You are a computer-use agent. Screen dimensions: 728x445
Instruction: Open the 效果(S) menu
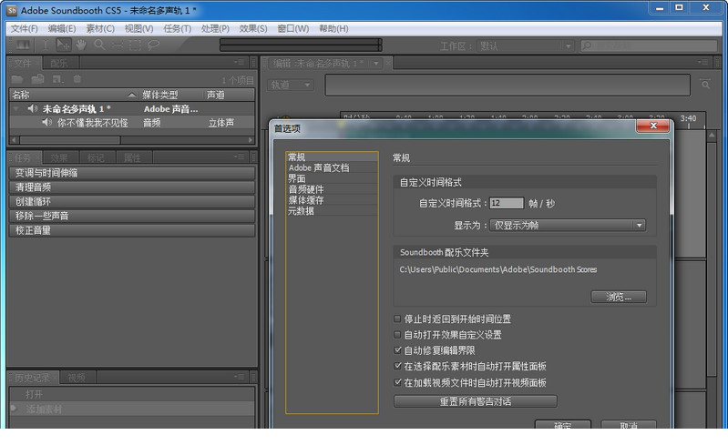pyautogui.click(x=253, y=29)
